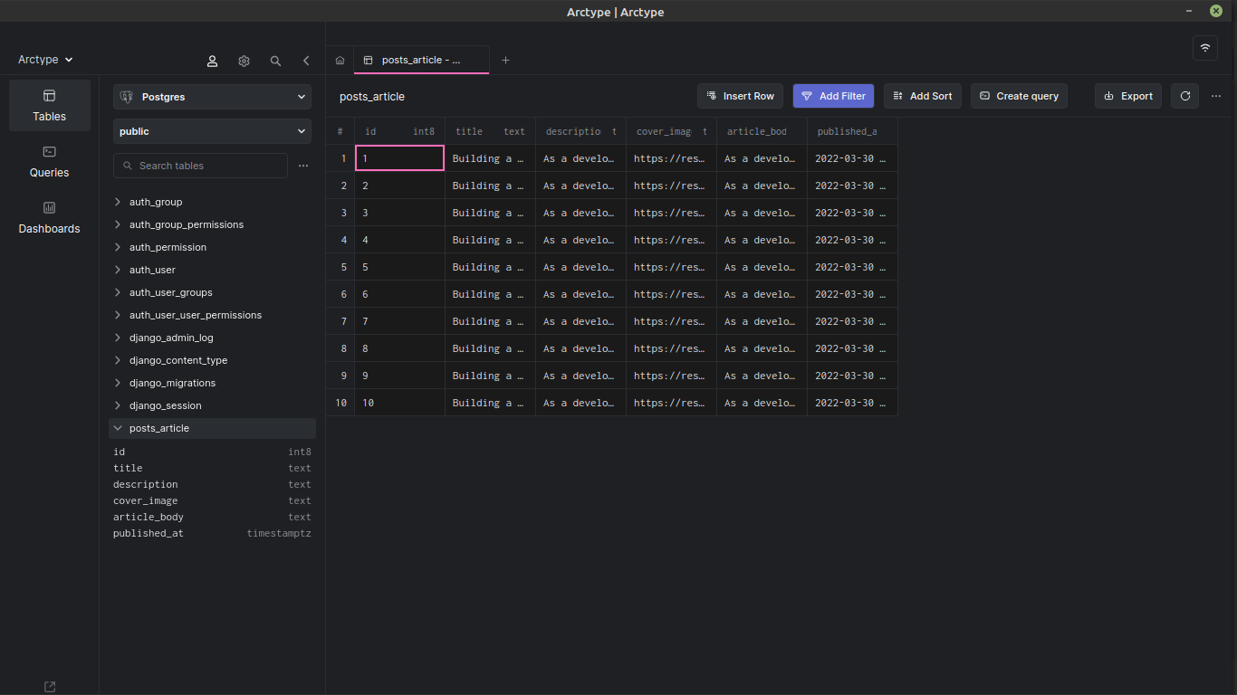The height and width of the screenshot is (695, 1237).
Task: Open table list options ellipsis beside search
Action: pos(303,166)
